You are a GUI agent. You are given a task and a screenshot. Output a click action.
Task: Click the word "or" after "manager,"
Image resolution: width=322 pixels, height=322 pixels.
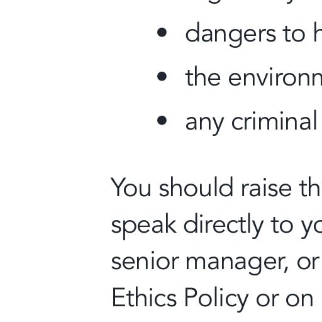pyautogui.click(x=308, y=262)
